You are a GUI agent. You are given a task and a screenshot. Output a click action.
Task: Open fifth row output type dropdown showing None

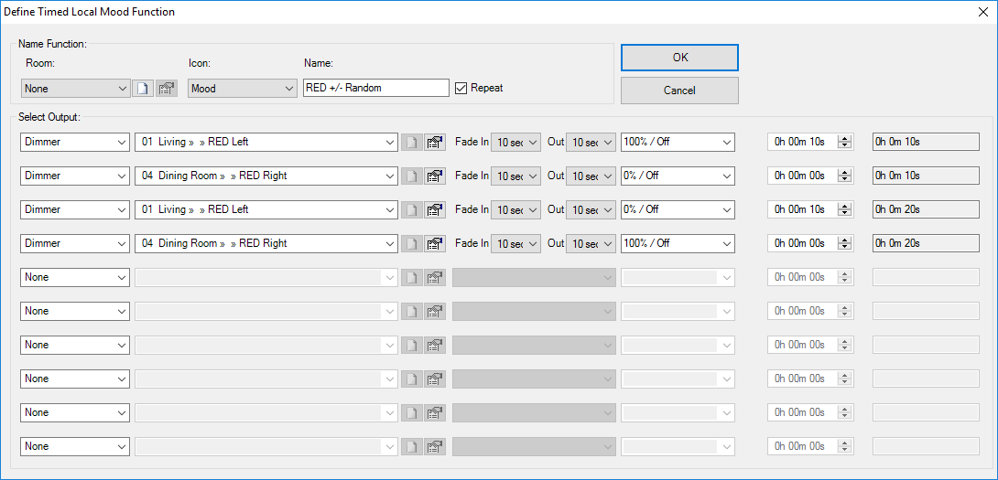point(75,277)
